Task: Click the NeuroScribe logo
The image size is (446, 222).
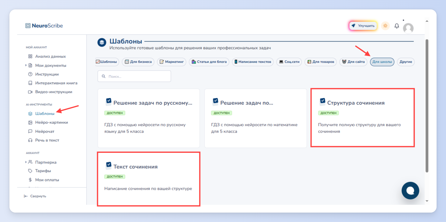Action: [x=44, y=26]
